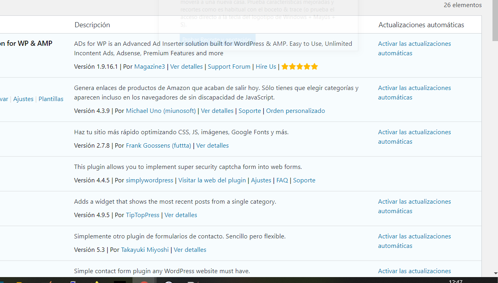498x283 pixels.
Task: Enable automatic updates for ADs for WP
Action: [414, 48]
